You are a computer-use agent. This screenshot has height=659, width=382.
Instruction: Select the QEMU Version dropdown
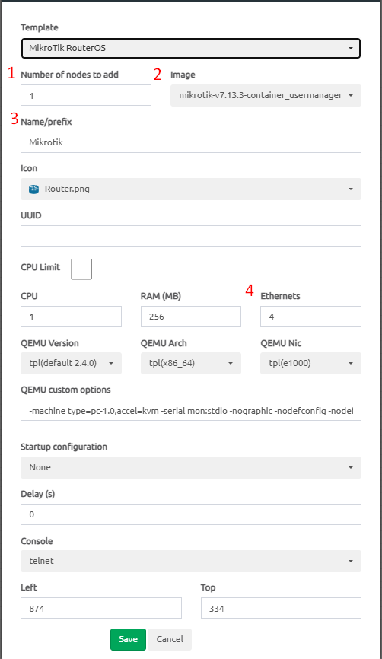71,363
